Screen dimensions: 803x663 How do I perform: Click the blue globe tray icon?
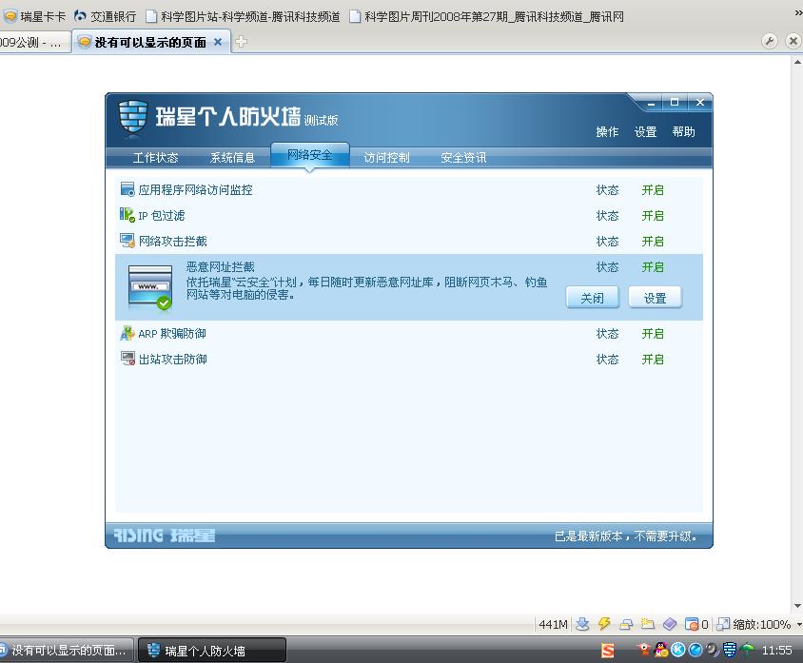(x=695, y=650)
